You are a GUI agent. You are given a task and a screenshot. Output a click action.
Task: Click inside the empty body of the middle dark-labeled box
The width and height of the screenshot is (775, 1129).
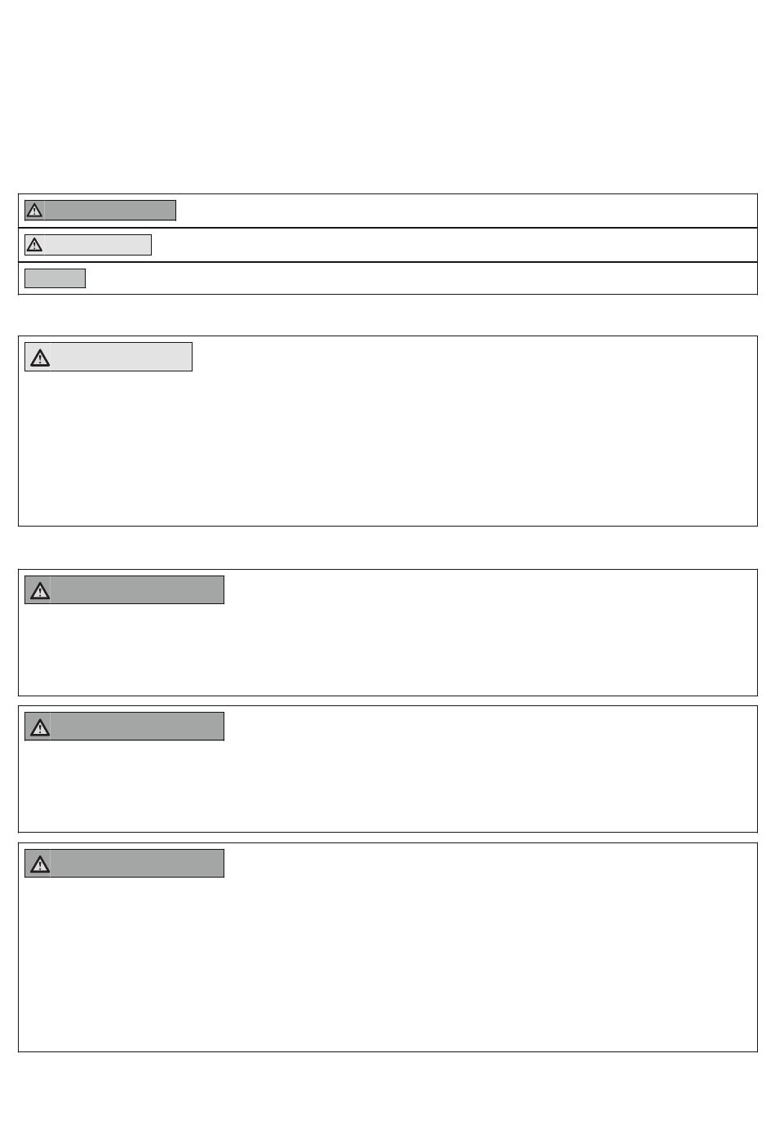point(387,786)
